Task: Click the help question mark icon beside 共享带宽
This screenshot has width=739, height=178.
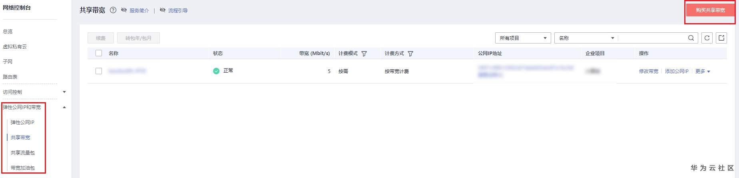Action: click(x=113, y=10)
